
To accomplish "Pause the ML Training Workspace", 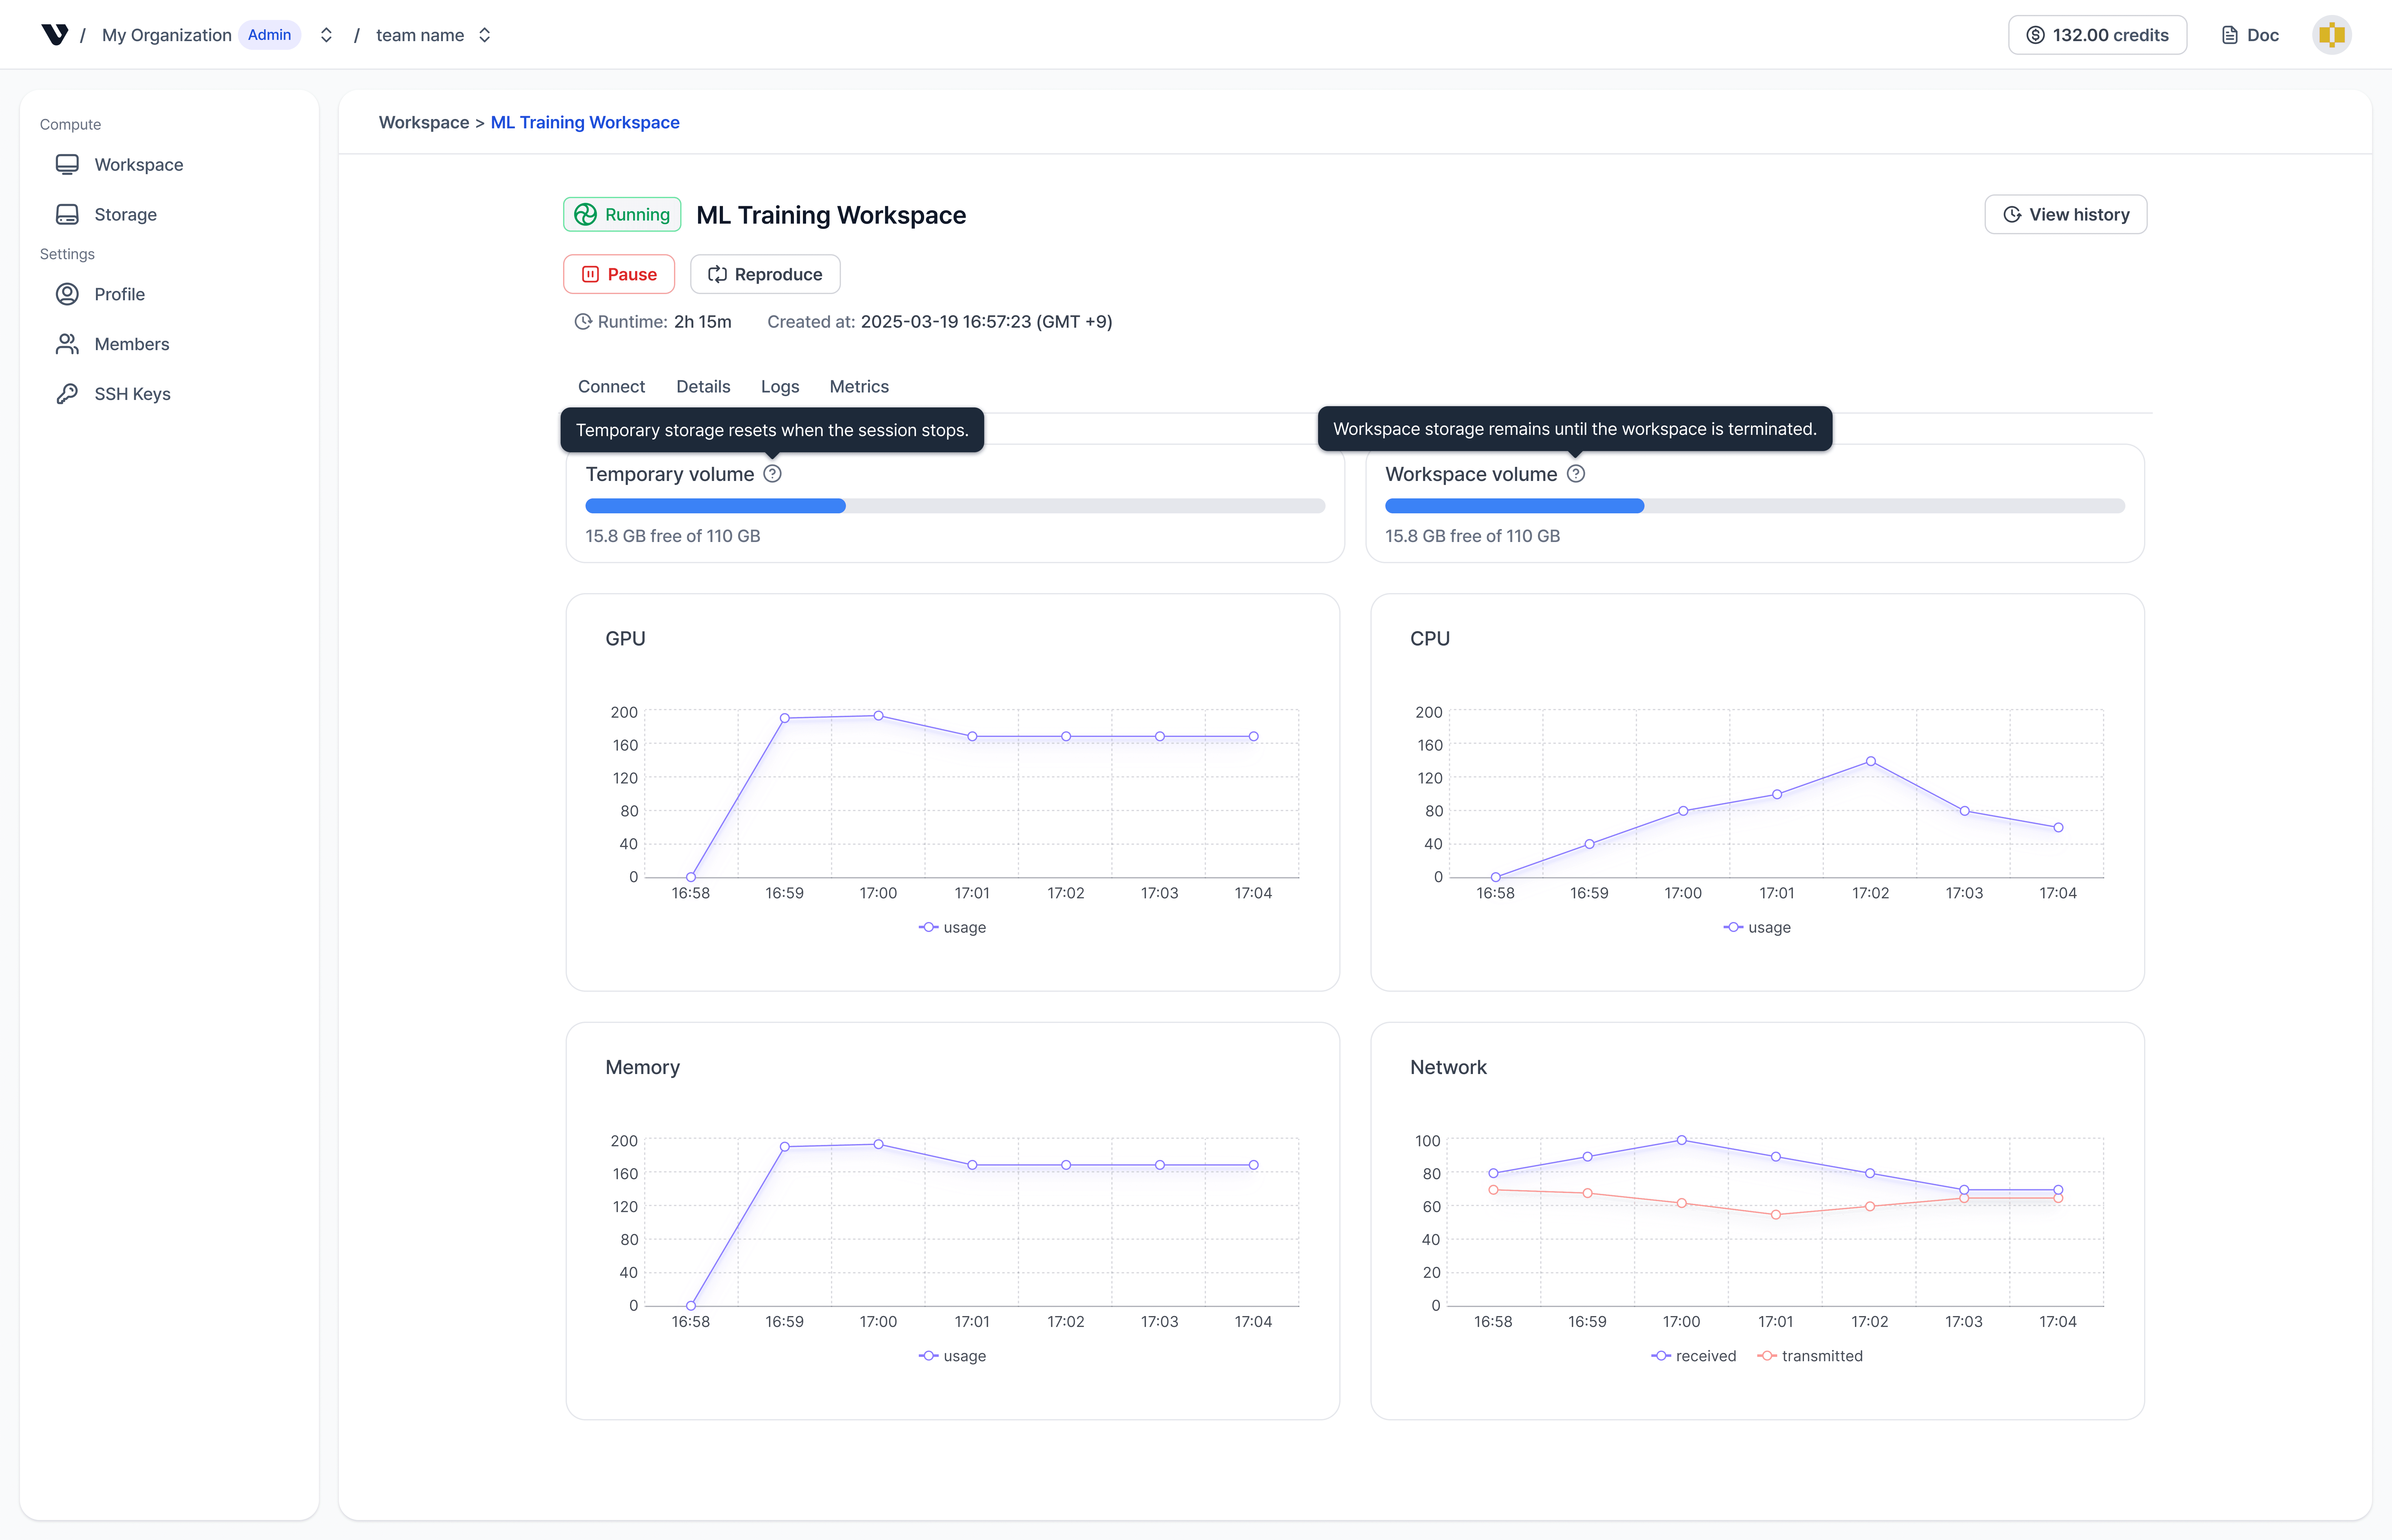I will pyautogui.click(x=619, y=274).
